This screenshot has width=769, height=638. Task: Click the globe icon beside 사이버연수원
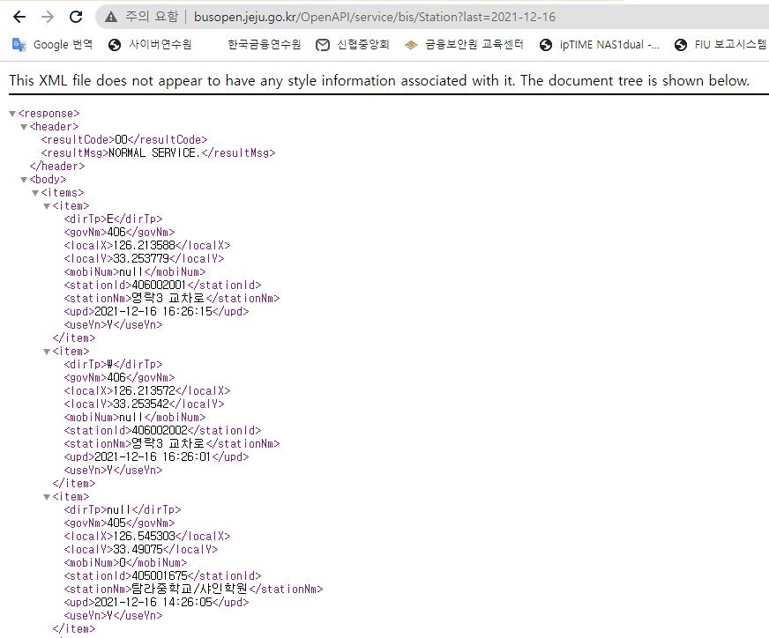[115, 45]
